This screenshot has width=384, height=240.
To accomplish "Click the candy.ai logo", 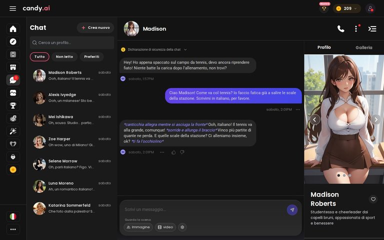I will point(36,8).
